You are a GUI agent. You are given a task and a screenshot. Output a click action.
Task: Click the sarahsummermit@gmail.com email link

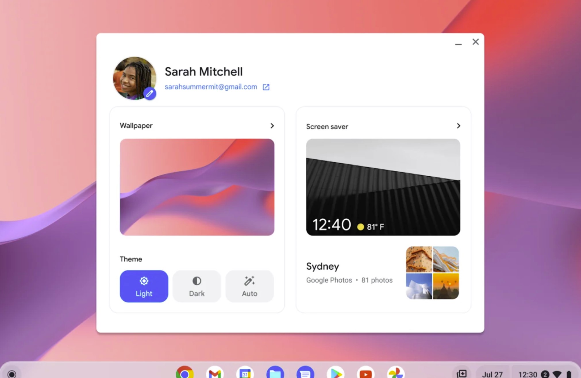(211, 87)
